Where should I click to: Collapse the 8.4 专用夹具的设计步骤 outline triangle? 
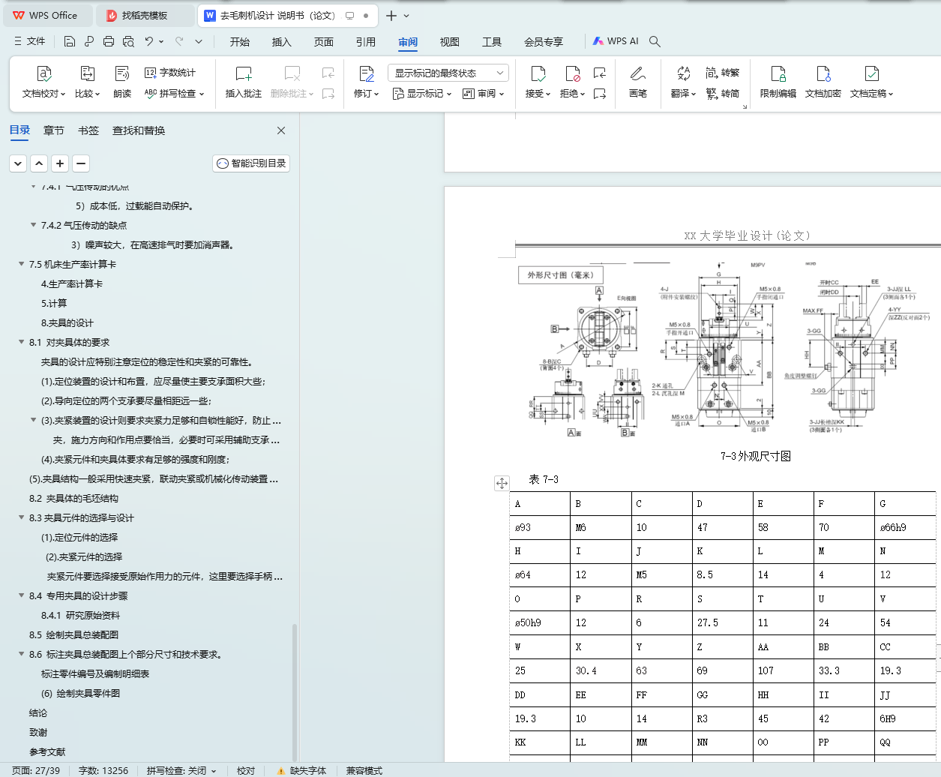click(21, 595)
